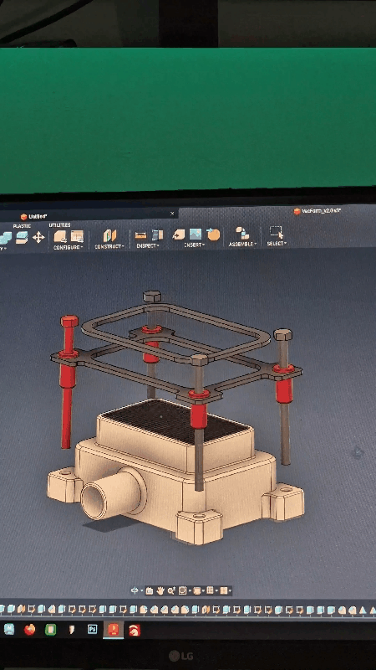
Task: Open Display Settings monitor icon
Action: coord(196,591)
